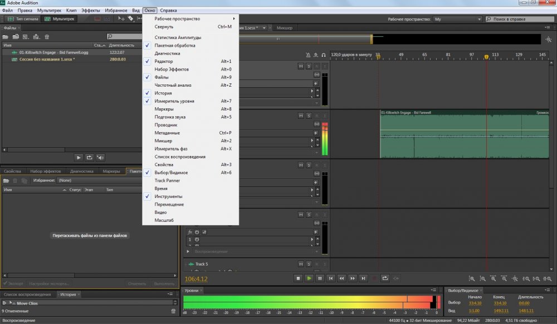Click import file icon in Файлы panel
557x324 pixels.
click(x=16, y=37)
